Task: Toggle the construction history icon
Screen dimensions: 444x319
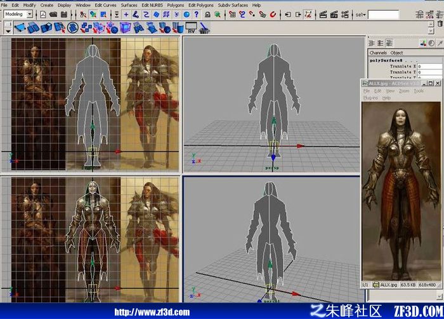Action: coord(308,15)
